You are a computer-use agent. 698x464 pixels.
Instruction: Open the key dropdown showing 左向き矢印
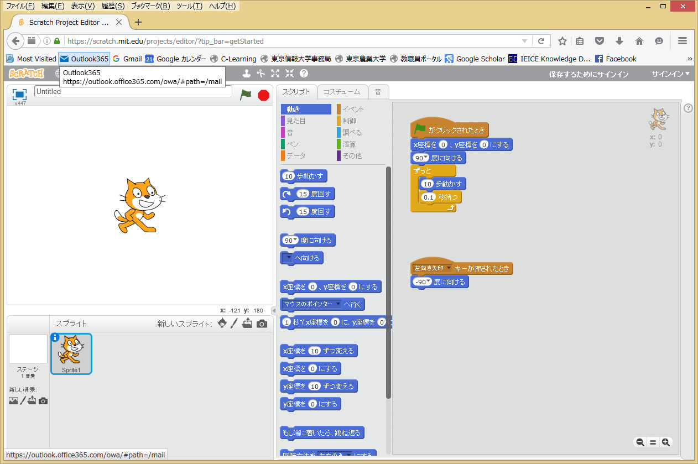click(x=449, y=268)
